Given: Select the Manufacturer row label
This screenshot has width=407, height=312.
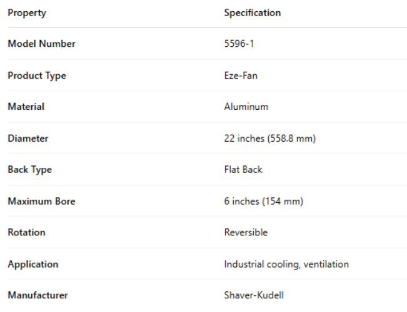Looking at the screenshot, I should click(x=38, y=295).
